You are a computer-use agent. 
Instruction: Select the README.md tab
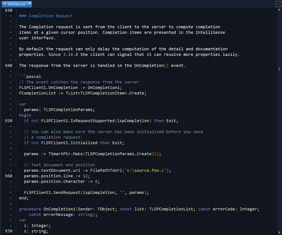(x=17, y=4)
